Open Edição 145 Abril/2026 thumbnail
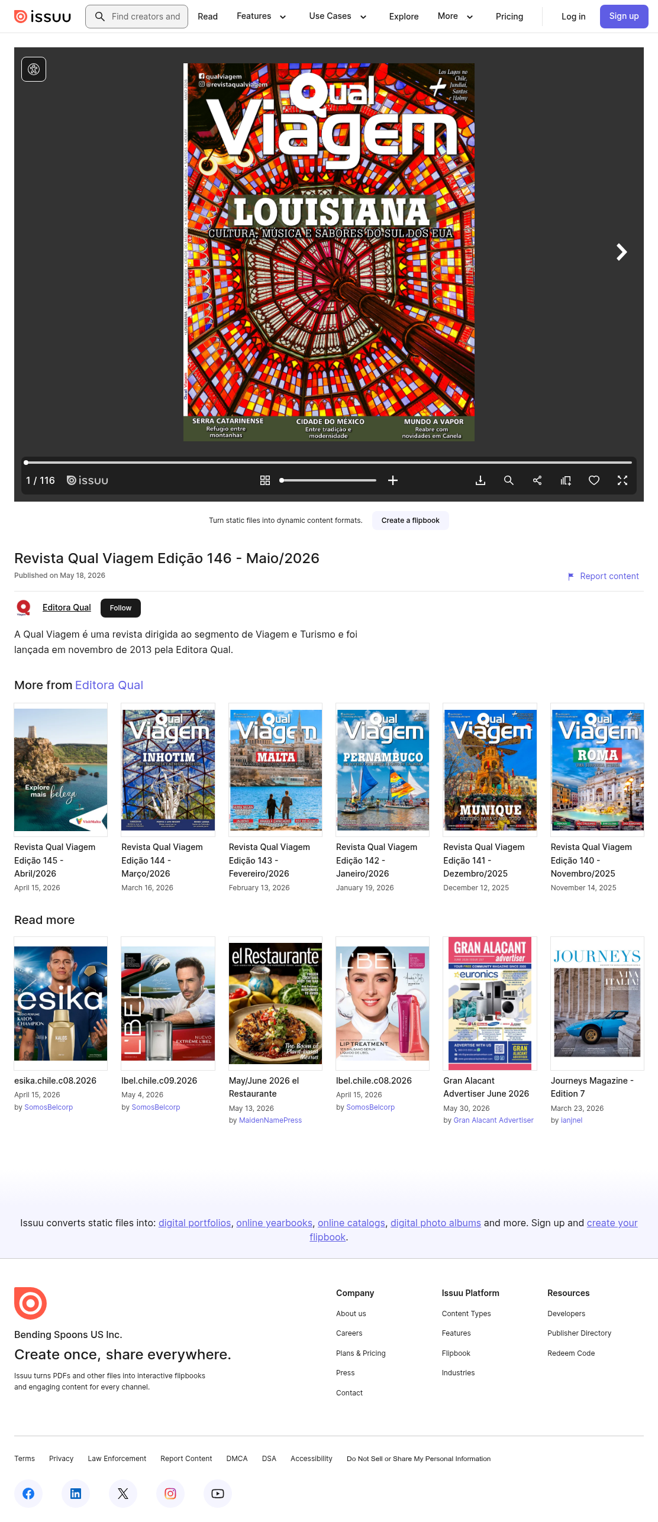This screenshot has height=1522, width=658. click(x=61, y=770)
